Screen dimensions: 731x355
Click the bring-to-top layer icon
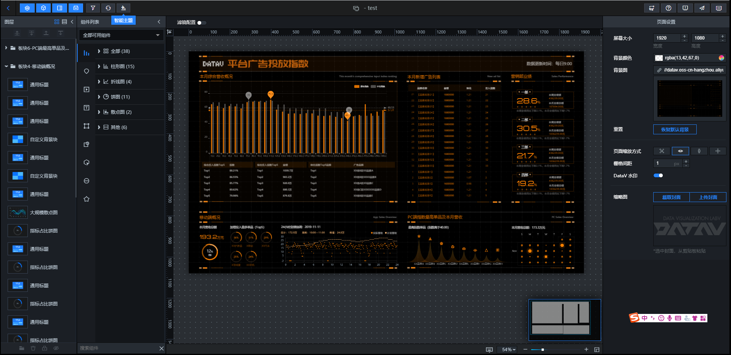17,33
